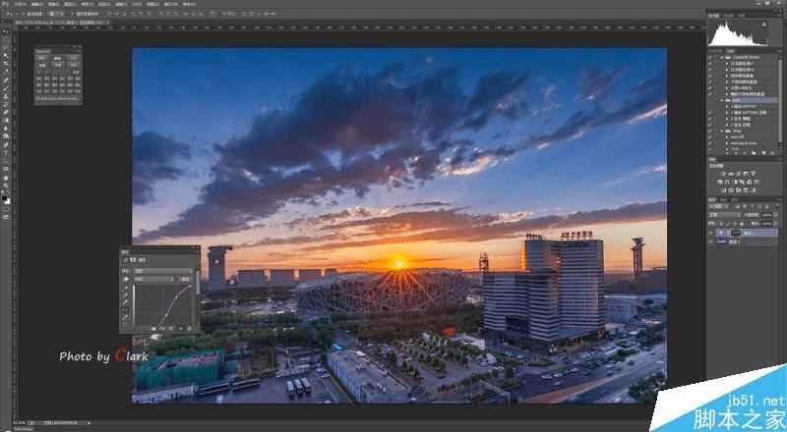Image resolution: width=787 pixels, height=432 pixels.
Task: Hide the Curves 1 layer
Action: pyautogui.click(x=710, y=233)
